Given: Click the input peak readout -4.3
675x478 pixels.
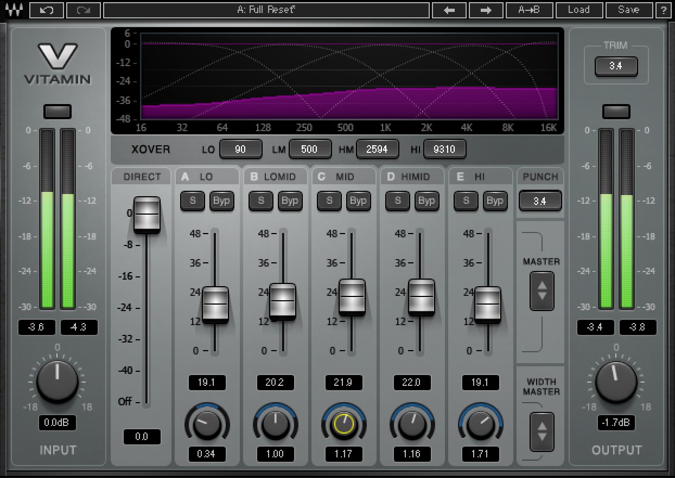Looking at the screenshot, I should [79, 327].
